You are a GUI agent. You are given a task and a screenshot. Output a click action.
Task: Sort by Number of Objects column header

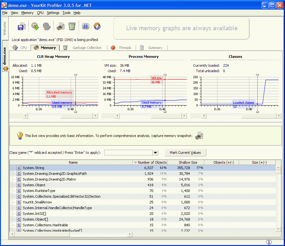(x=150, y=162)
